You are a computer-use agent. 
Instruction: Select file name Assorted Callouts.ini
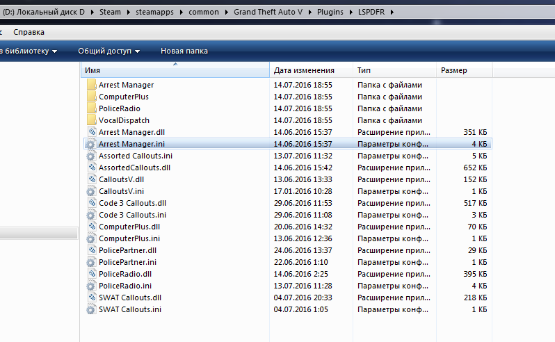[136, 156]
